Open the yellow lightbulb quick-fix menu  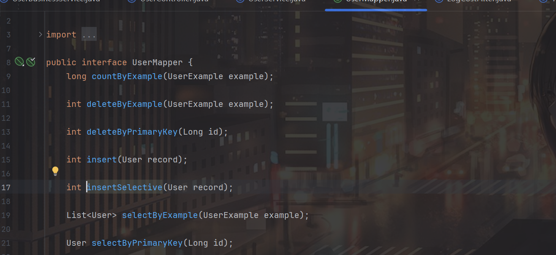(55, 171)
